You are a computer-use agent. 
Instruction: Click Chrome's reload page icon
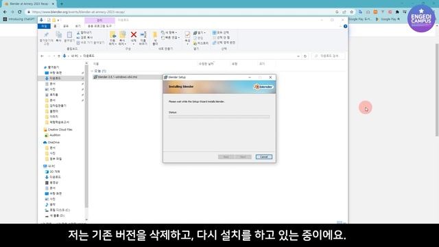pyautogui.click(x=20, y=12)
